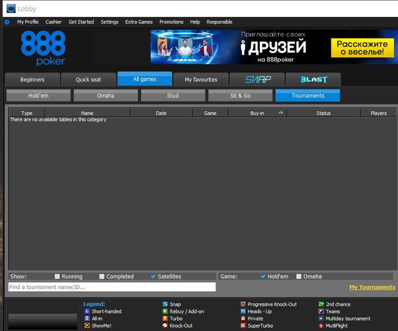Click the MultiFlight legend icon
Screen dimensions: 398x331
coord(321,325)
